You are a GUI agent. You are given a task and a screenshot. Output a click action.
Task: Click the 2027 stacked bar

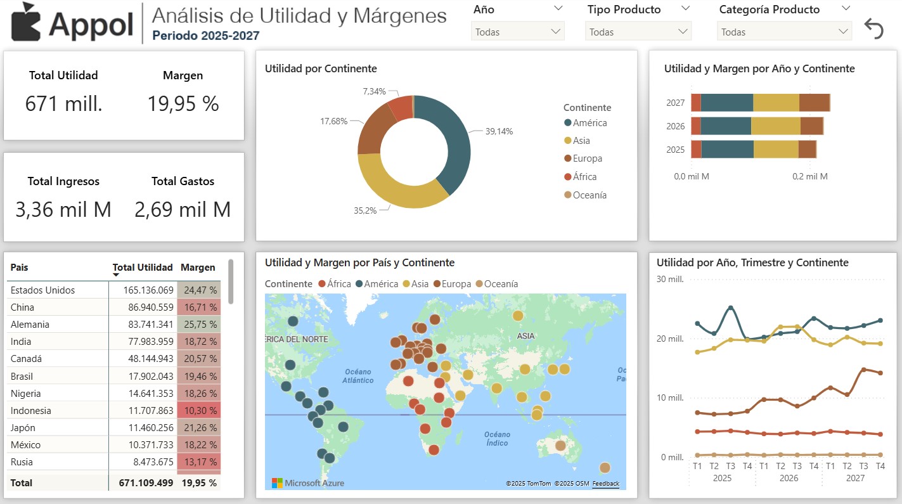[760, 103]
